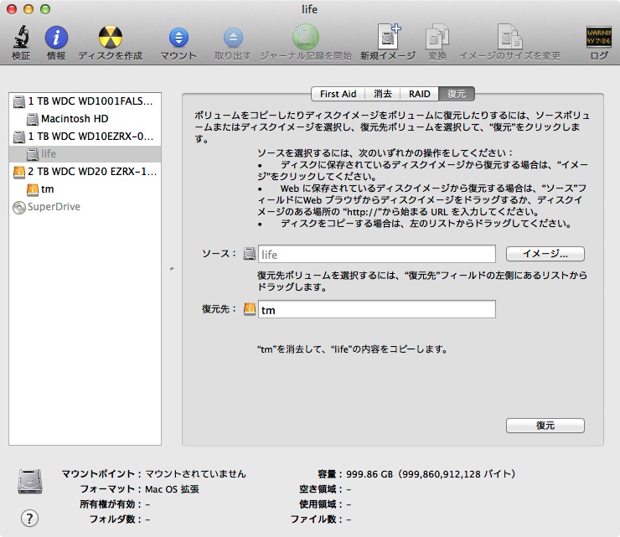Select Macintosh HD volume in sidebar
Image resolution: width=620 pixels, height=537 pixels.
[x=74, y=119]
